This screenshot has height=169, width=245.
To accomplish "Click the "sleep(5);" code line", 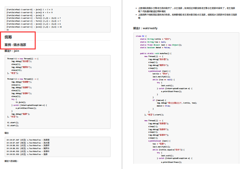I will 153,68.
